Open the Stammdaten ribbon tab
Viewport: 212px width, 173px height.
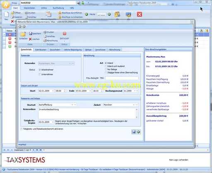pos(29,8)
